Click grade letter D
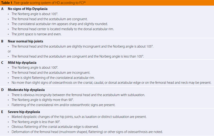The width and height of the screenshot is (214, 136). click(2, 90)
